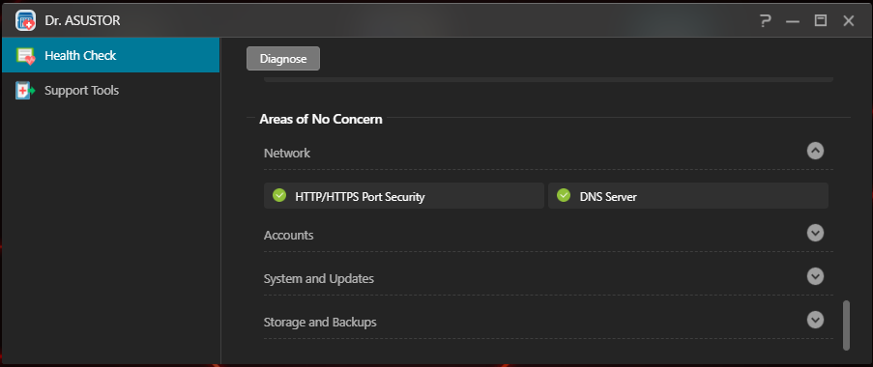Image resolution: width=873 pixels, height=367 pixels.
Task: Select the DNS Server result item
Action: point(688,196)
